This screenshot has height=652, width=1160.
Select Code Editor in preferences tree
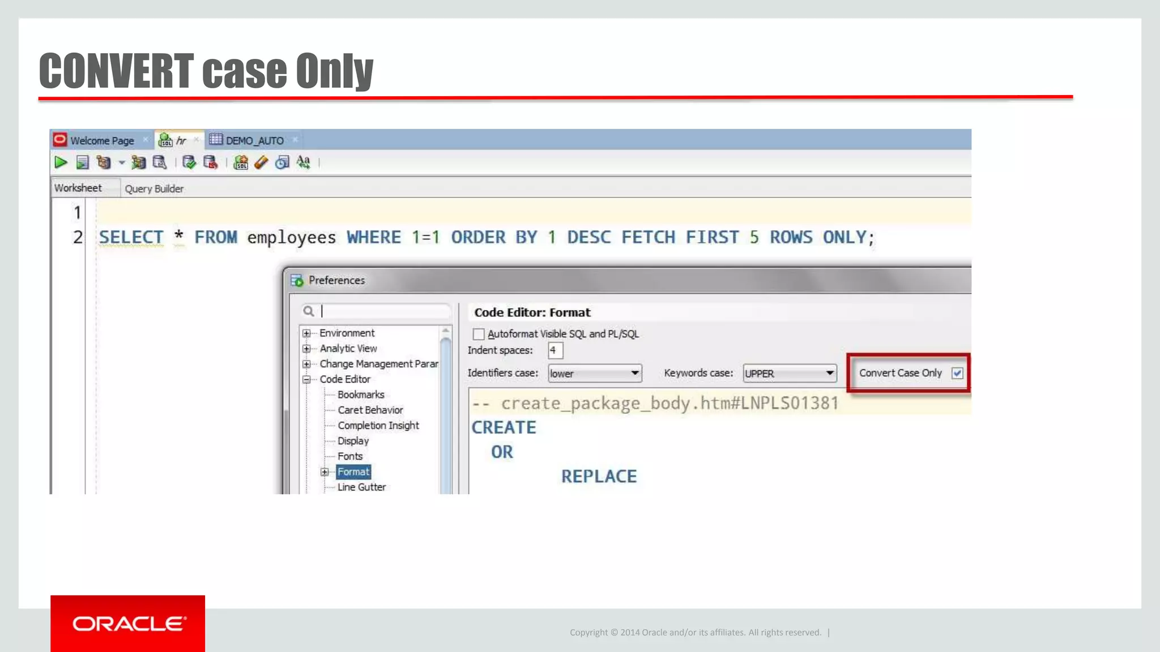pos(345,379)
